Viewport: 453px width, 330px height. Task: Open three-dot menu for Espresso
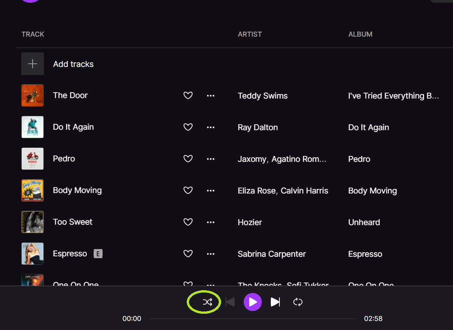point(211,254)
